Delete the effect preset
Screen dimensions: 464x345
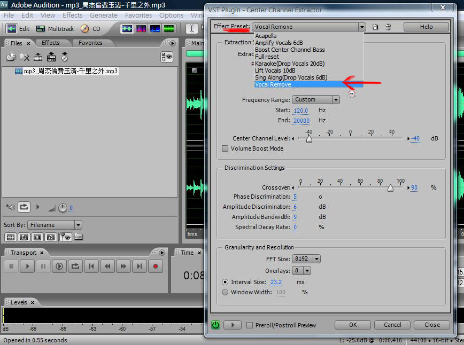point(388,27)
